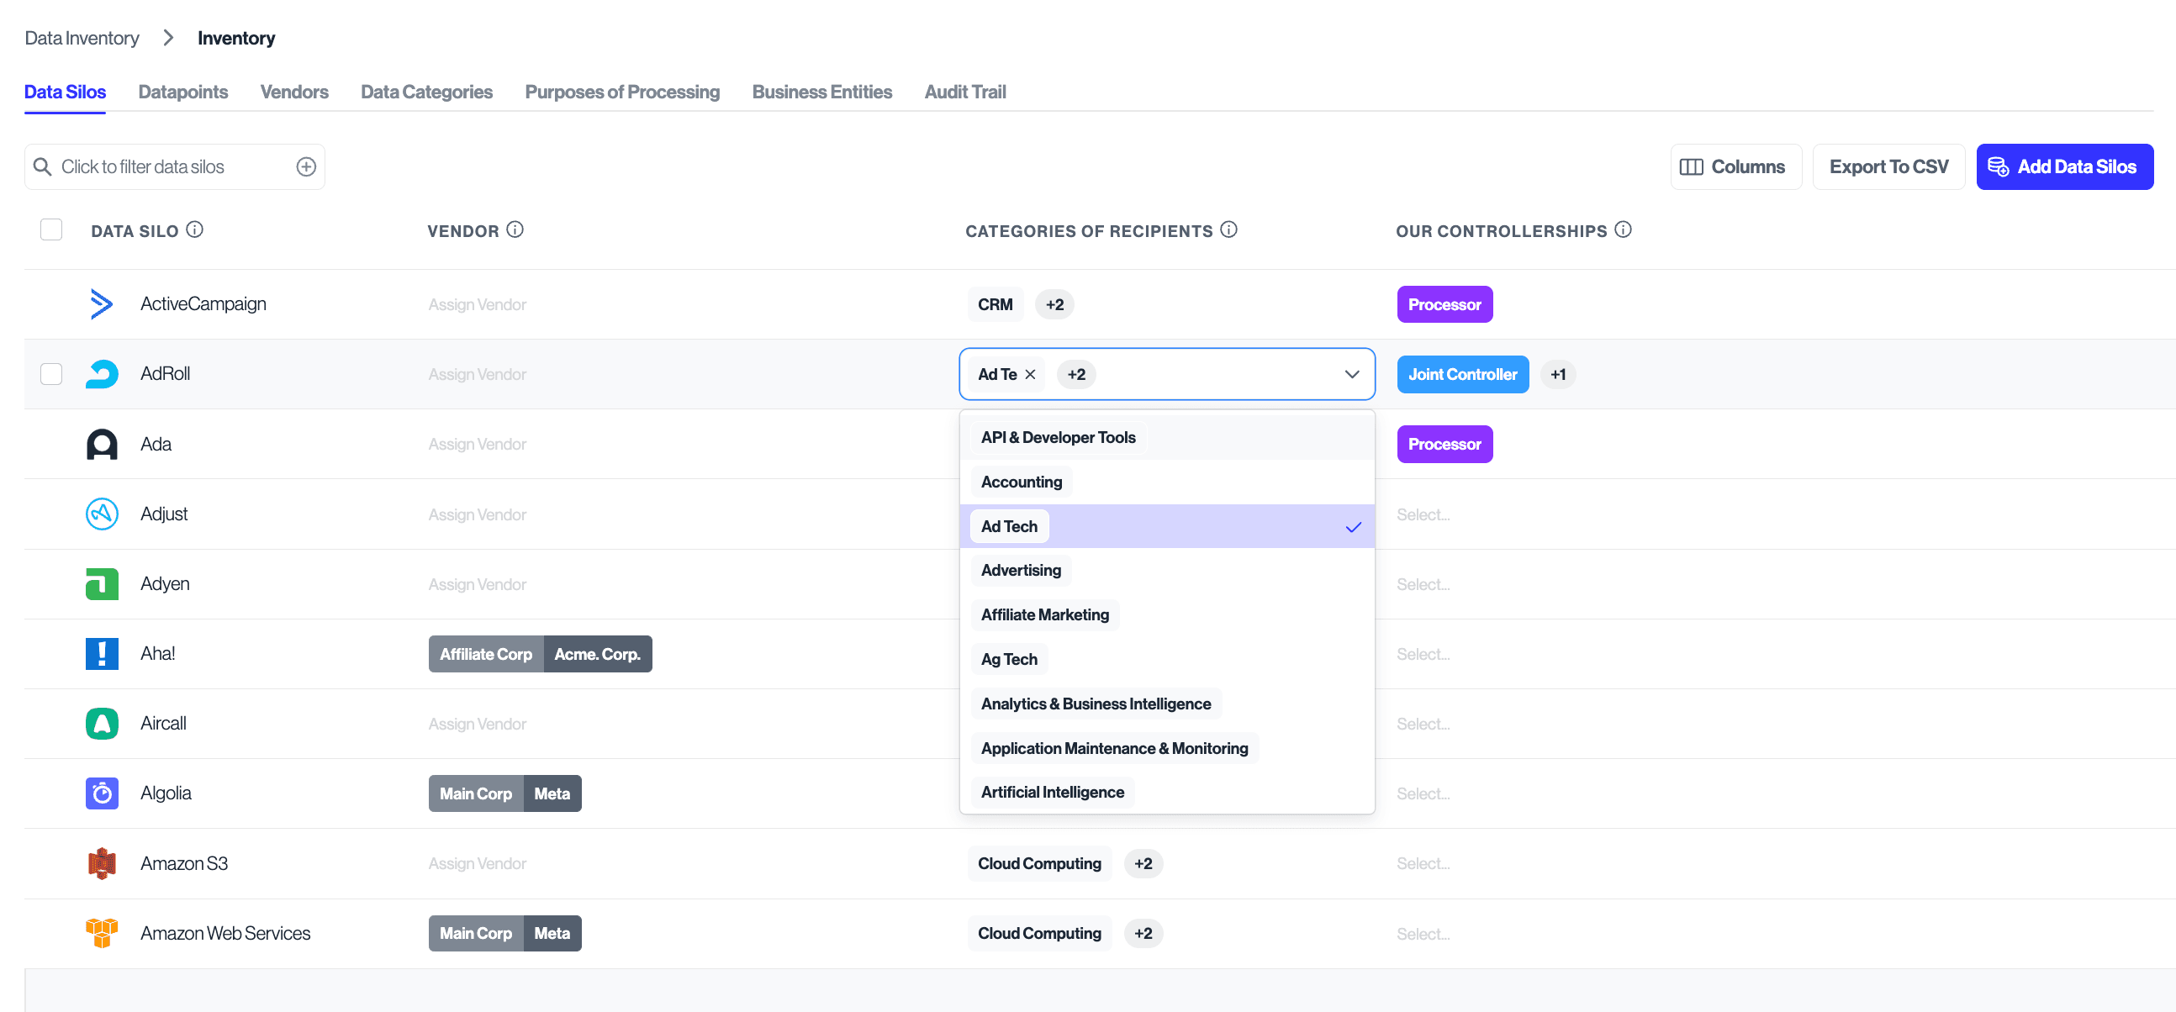
Task: Collapse the AdRoll recipients dropdown chevron
Action: pos(1351,374)
